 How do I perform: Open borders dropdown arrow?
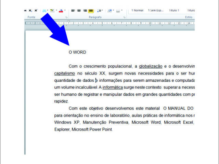pyautogui.click(x=122, y=10)
